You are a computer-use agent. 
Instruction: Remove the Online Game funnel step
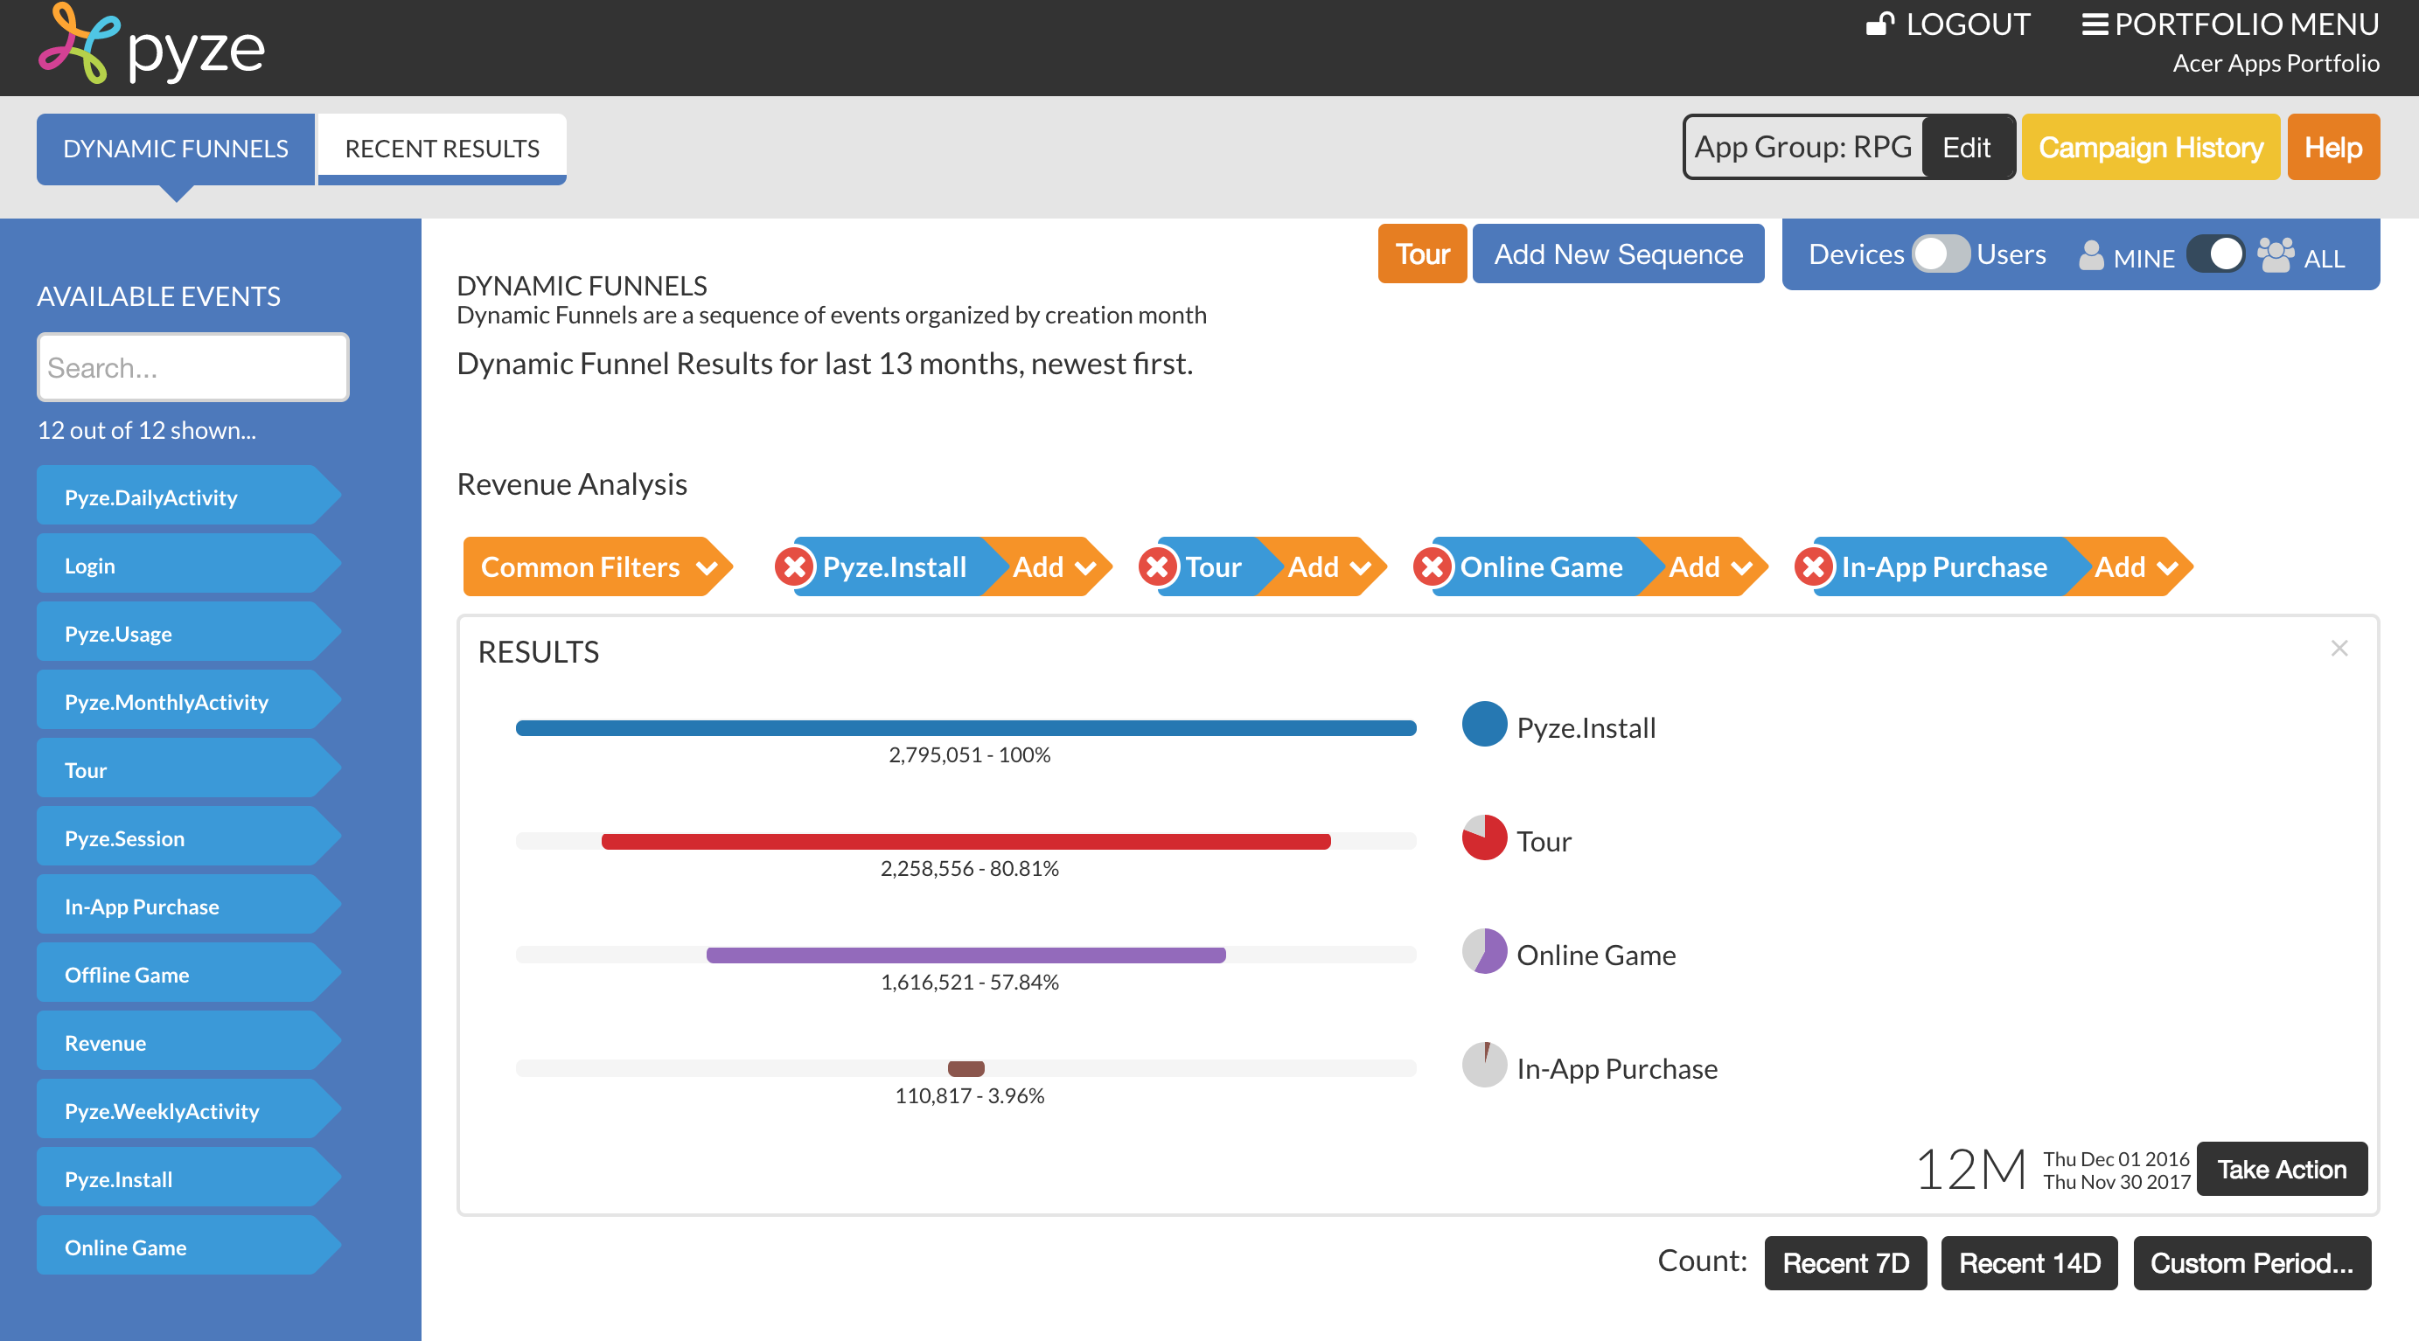click(1433, 566)
